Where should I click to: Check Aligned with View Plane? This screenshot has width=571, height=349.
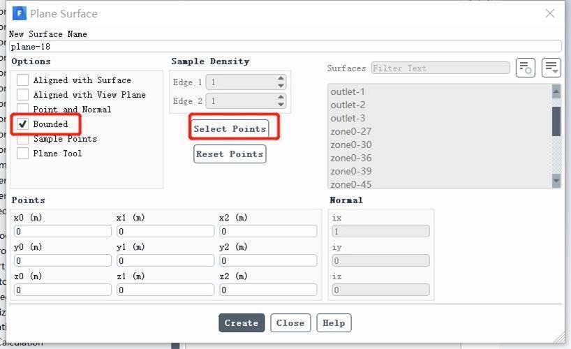coord(22,95)
